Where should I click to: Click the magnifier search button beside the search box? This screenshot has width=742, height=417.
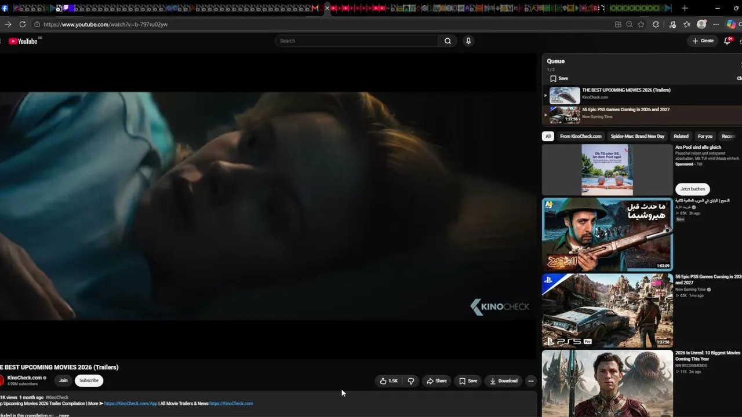(448, 41)
